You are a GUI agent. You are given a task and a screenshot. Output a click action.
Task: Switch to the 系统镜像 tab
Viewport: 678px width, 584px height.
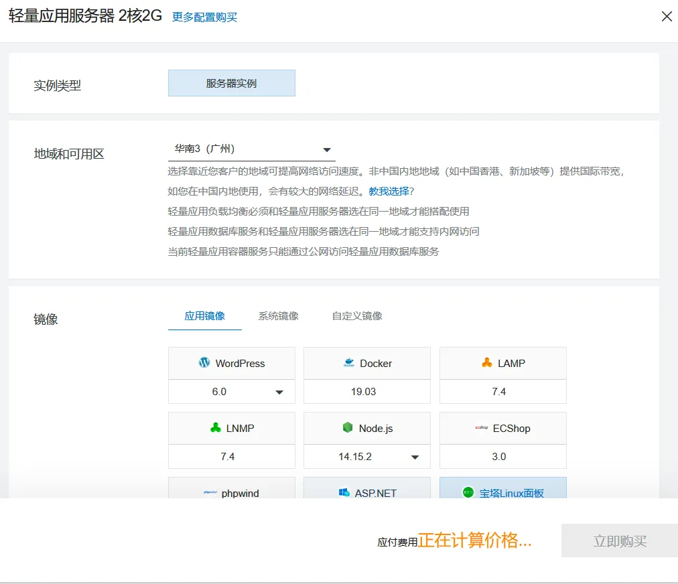click(x=278, y=316)
